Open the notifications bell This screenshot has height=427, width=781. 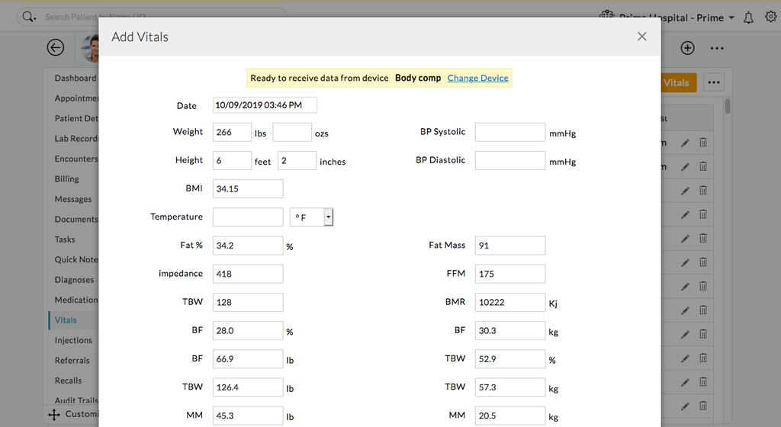pyautogui.click(x=749, y=18)
